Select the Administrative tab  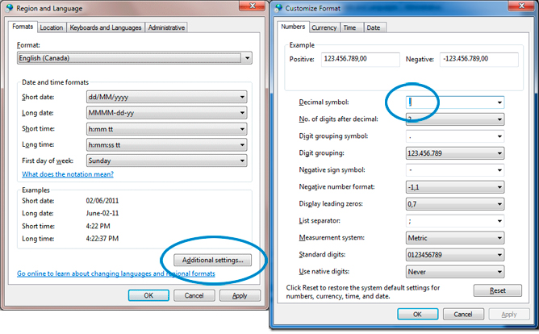(x=165, y=27)
